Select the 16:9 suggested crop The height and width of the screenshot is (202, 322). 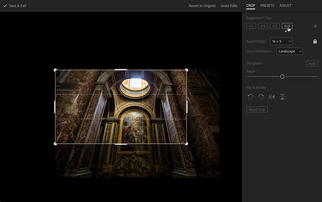pos(287,26)
